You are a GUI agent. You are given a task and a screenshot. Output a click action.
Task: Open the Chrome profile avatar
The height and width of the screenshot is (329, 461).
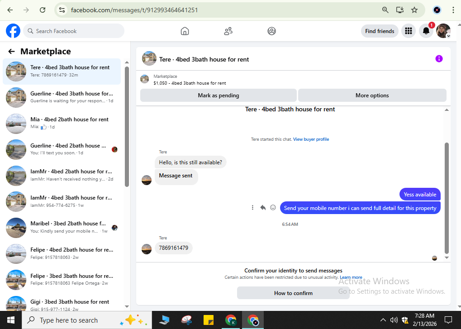click(437, 10)
